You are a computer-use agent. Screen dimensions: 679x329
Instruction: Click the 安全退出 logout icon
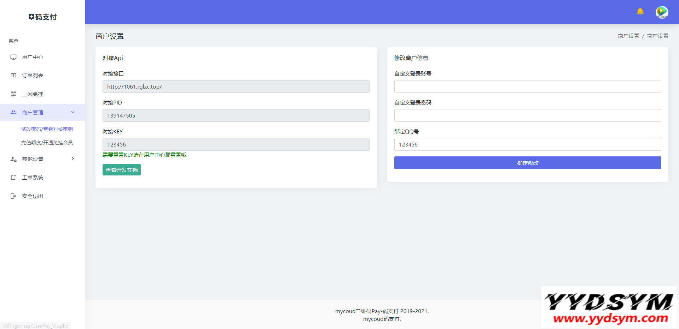point(13,196)
